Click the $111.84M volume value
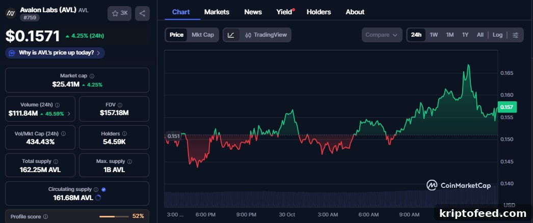 tap(23, 114)
